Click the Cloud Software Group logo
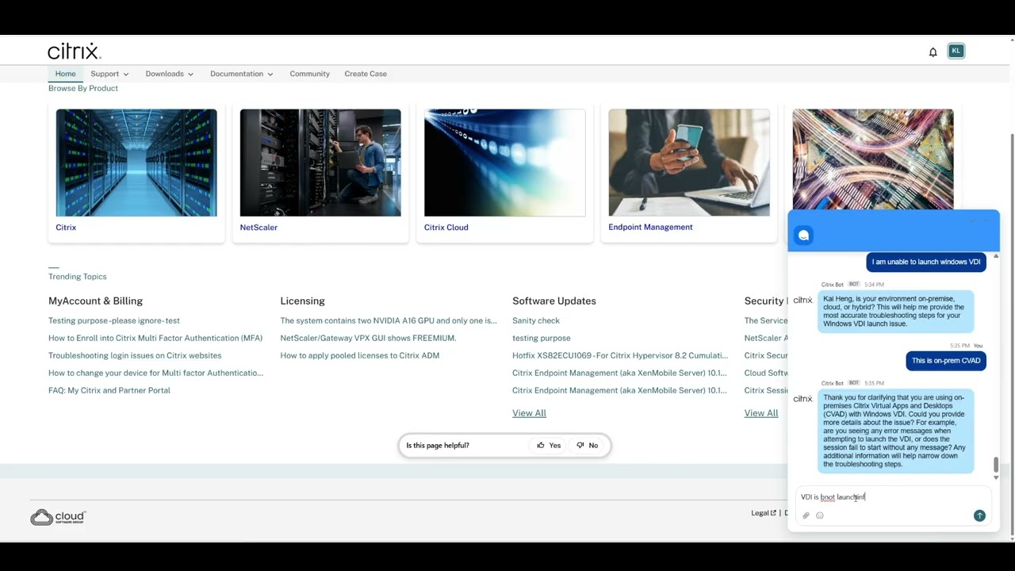Screen dimensions: 1015x571 pos(58,517)
